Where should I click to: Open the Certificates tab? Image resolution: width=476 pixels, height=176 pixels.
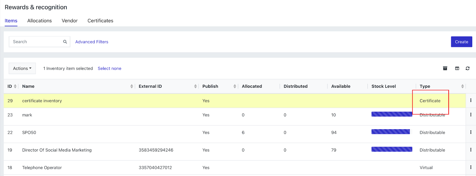click(x=100, y=21)
